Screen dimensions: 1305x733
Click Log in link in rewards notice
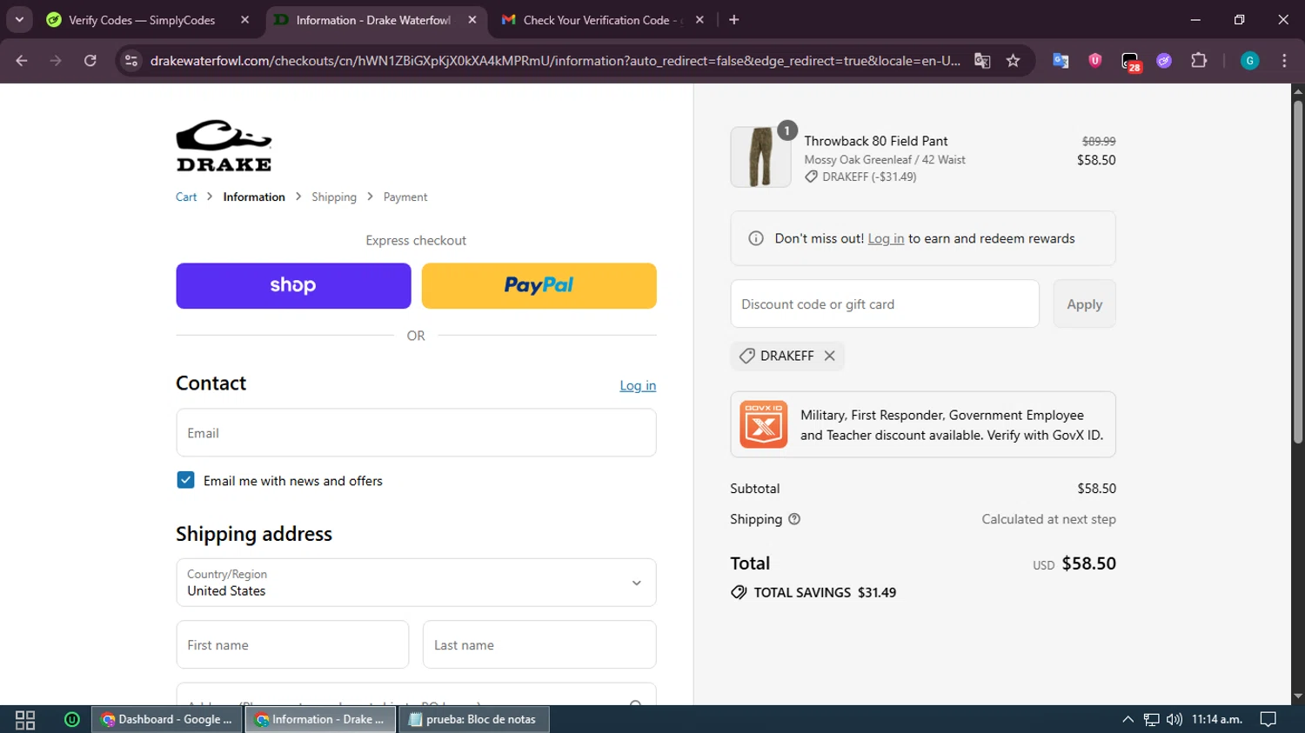[x=886, y=238]
